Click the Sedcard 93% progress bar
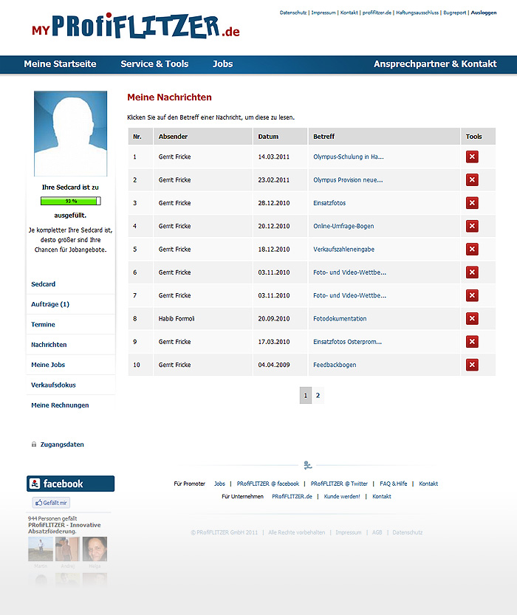 [71, 202]
